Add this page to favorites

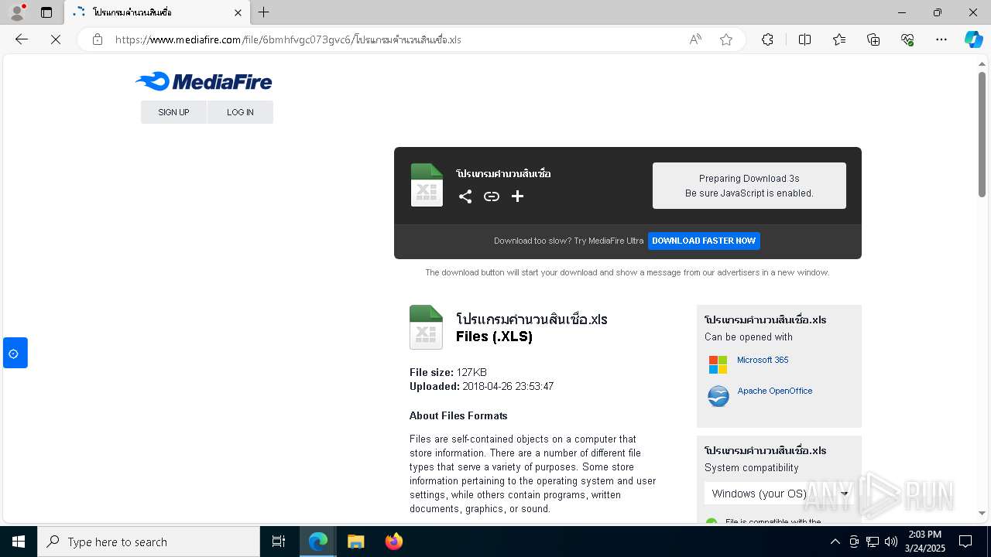point(726,39)
